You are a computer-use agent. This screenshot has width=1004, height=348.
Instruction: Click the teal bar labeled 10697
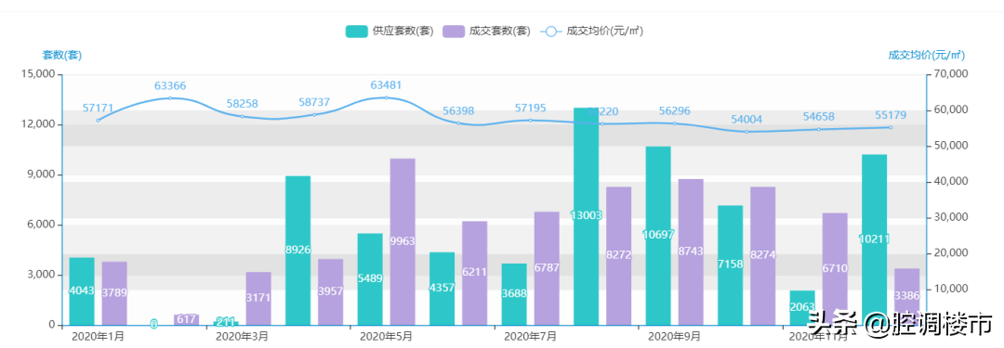[658, 236]
